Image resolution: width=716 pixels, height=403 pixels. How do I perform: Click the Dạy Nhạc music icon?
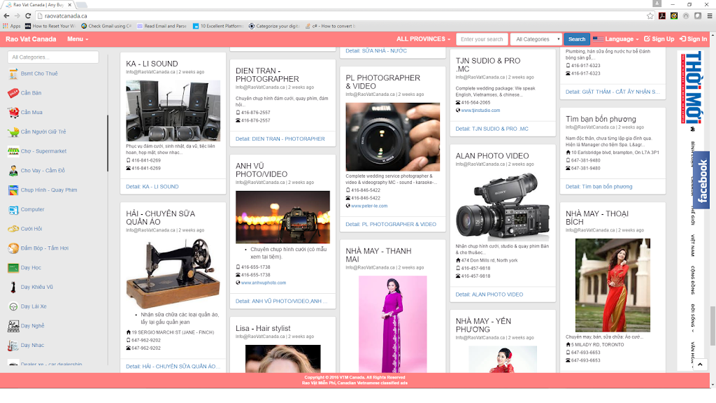pos(13,346)
